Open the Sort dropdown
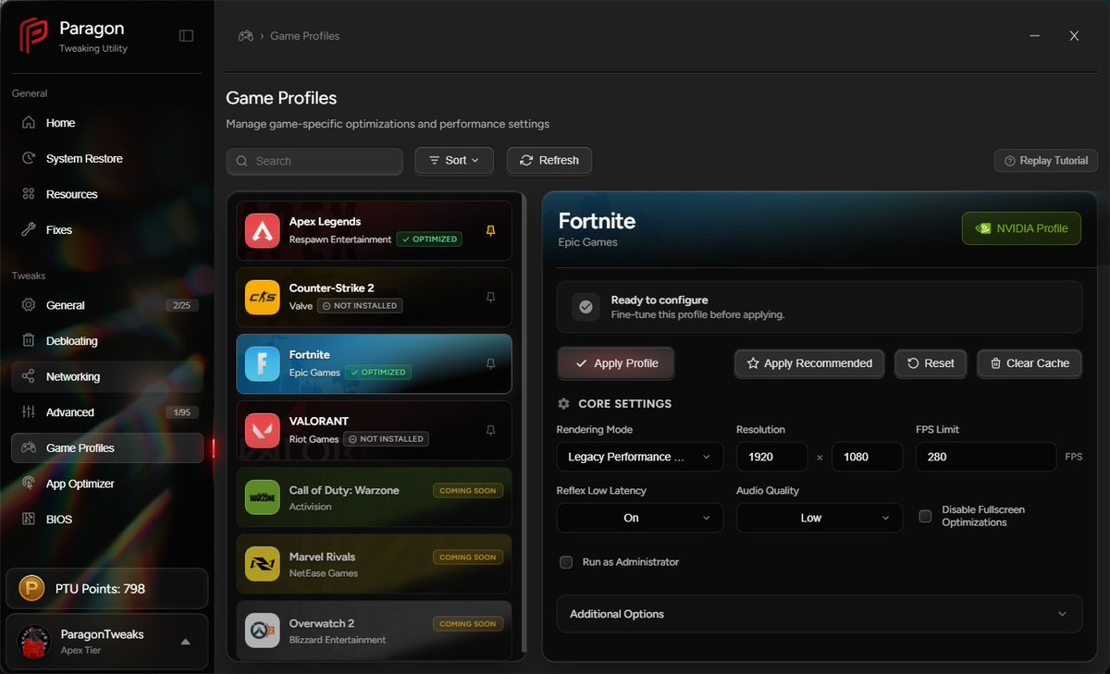 point(454,160)
